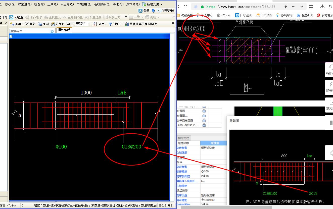Screen dimensions: 333x209
Task: Click the browser undo arrow icon
Action: click(x=330, y=7)
